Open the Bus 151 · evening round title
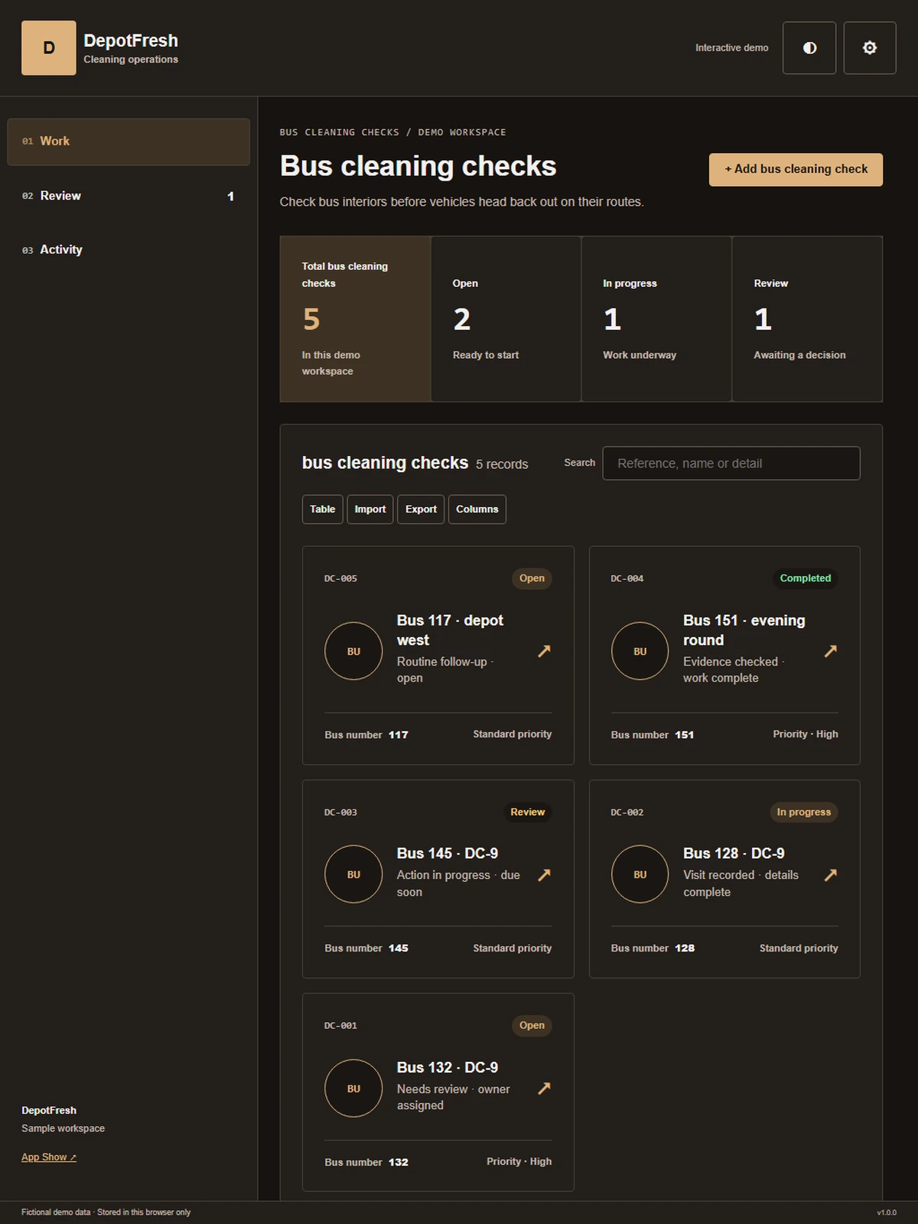This screenshot has width=918, height=1224. pos(744,630)
